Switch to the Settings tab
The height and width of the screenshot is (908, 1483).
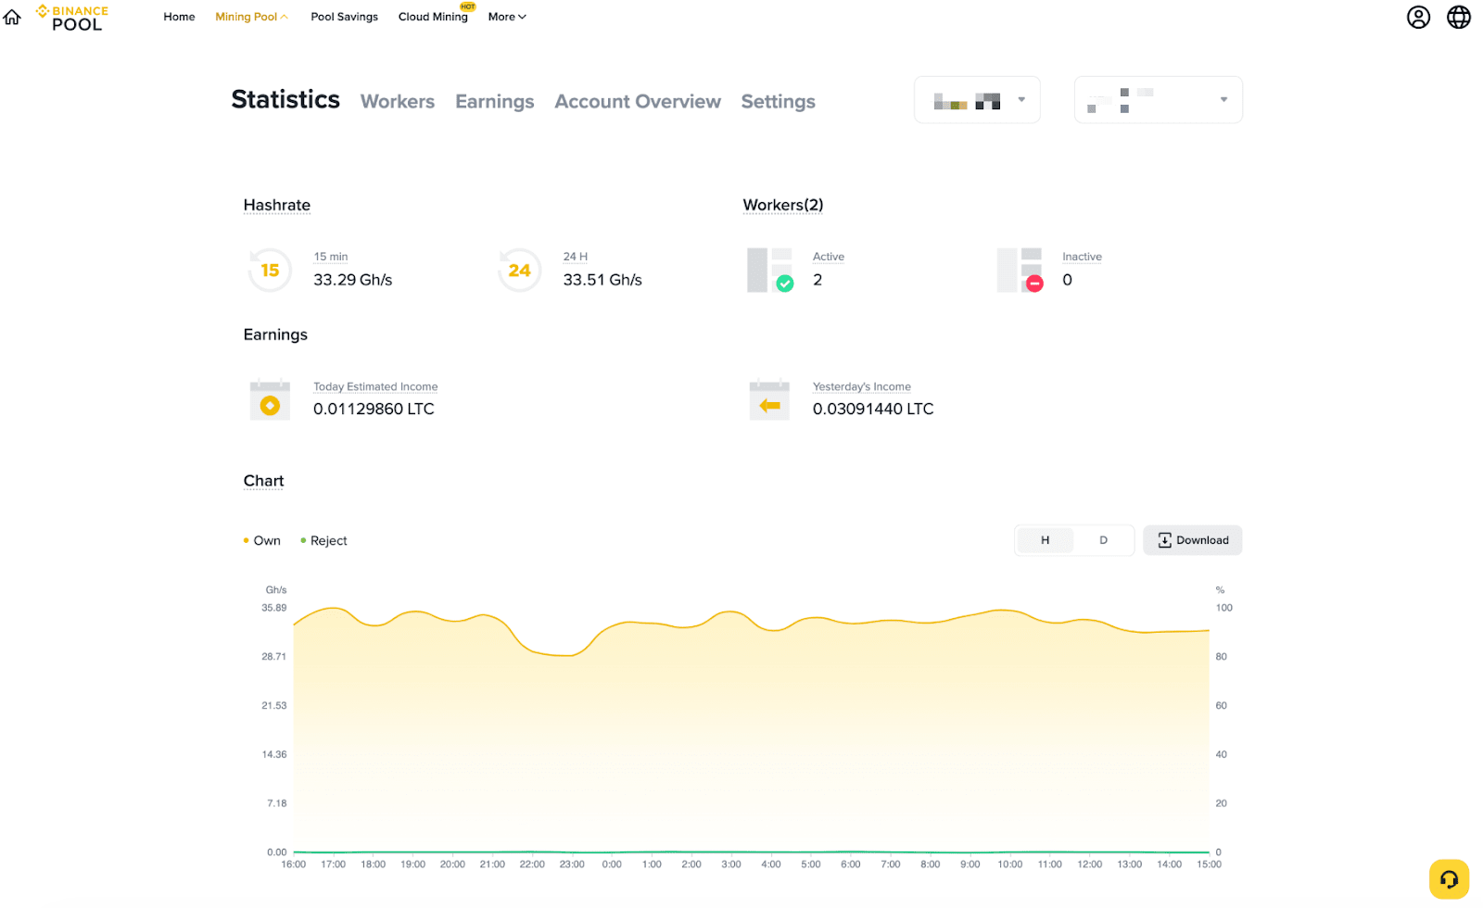tap(779, 102)
